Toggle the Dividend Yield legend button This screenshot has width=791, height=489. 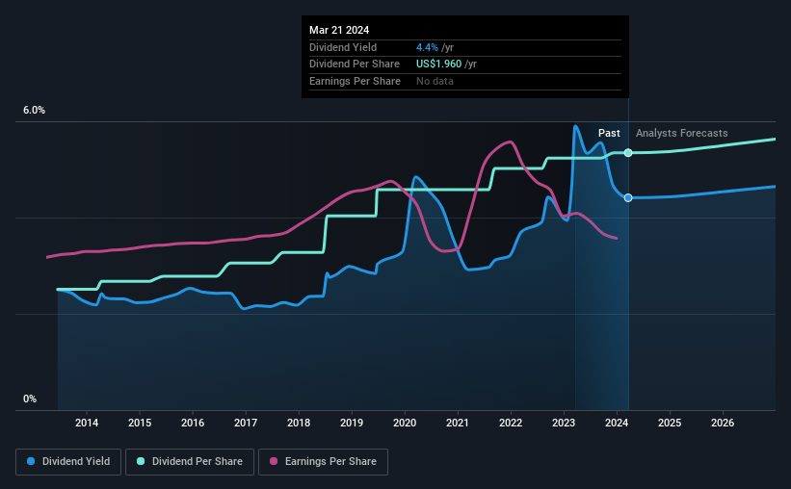point(68,462)
